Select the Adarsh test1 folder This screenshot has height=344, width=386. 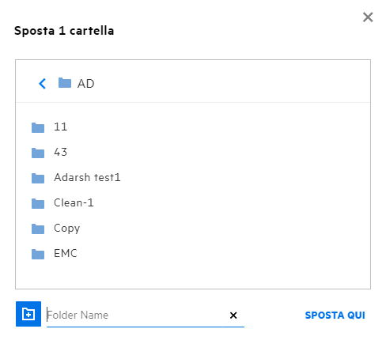(87, 177)
